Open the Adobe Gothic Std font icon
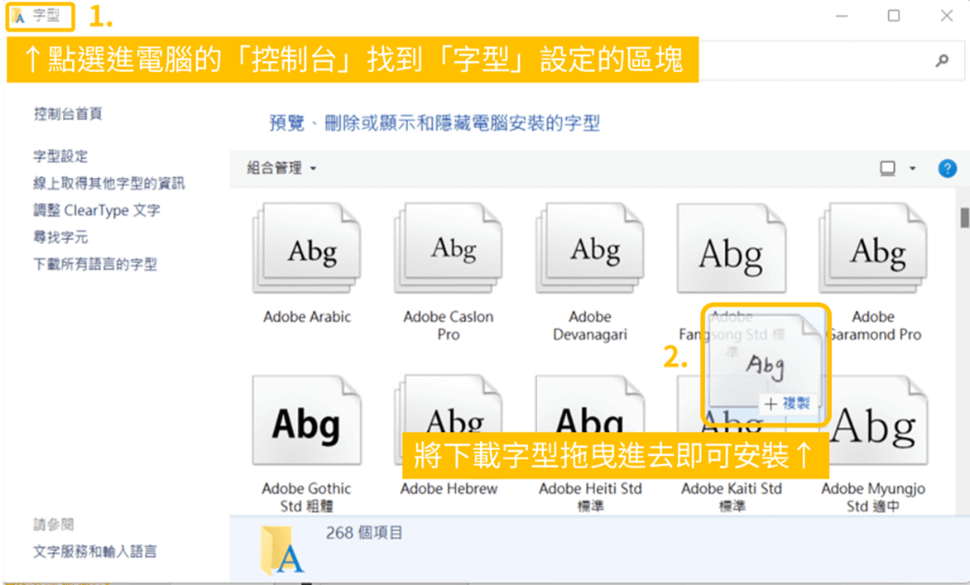This screenshot has width=970, height=585. (x=307, y=422)
